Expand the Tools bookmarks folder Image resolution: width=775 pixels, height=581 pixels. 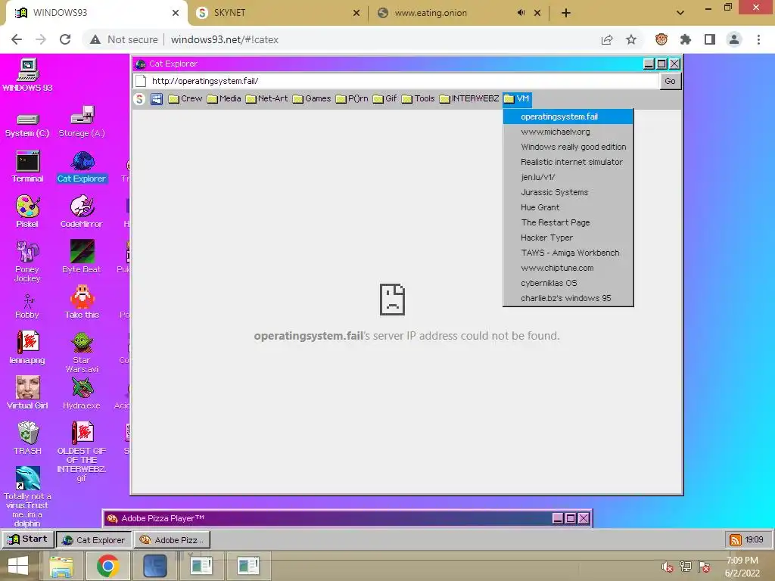[418, 99]
